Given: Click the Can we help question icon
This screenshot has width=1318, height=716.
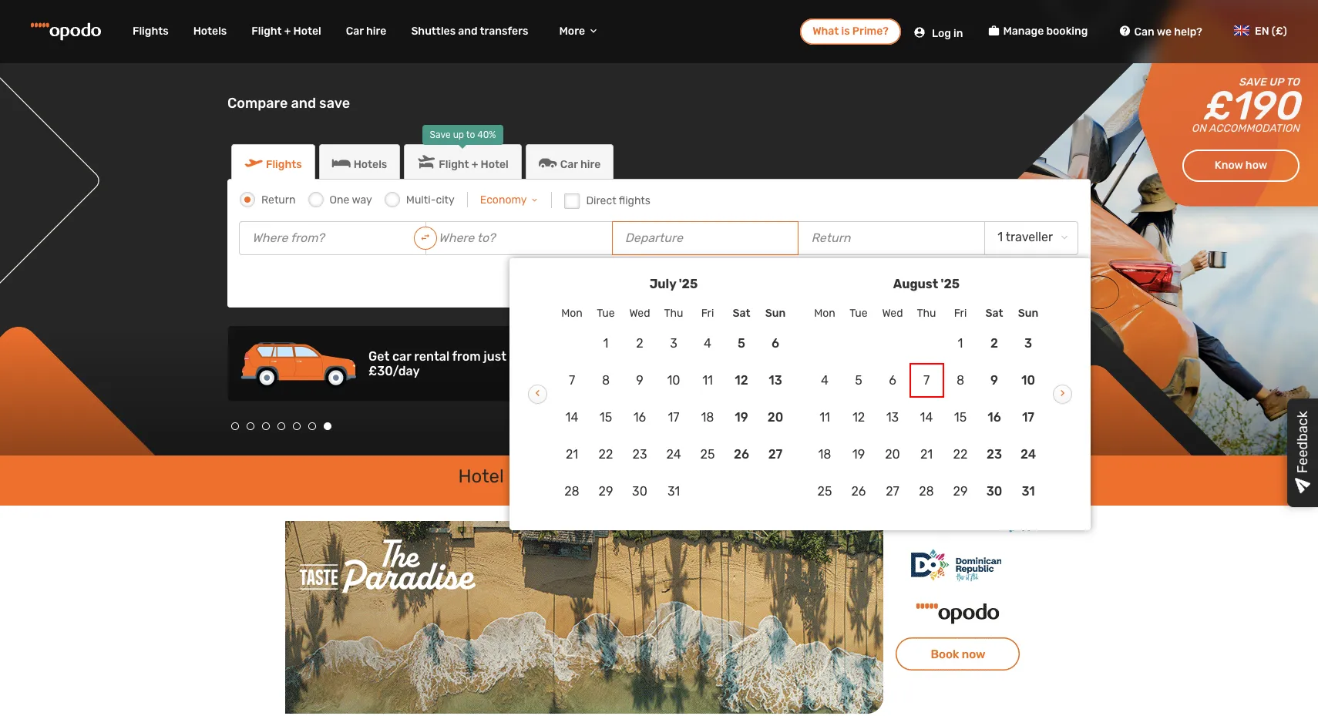Looking at the screenshot, I should click(x=1125, y=32).
